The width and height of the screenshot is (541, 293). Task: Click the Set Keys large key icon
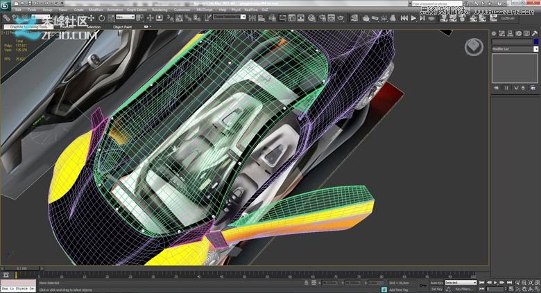point(422,285)
